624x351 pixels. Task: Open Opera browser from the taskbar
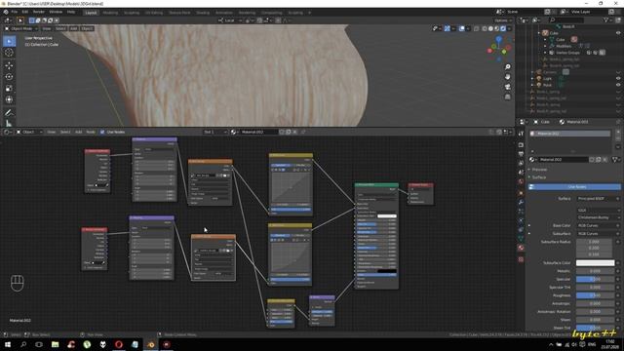click(x=119, y=344)
